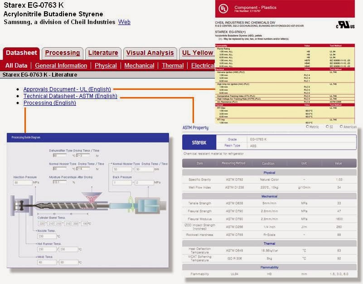Screen dimensions: 363x284
Task: Jump to the Thermal sub-navigation link
Action: tap(173, 66)
